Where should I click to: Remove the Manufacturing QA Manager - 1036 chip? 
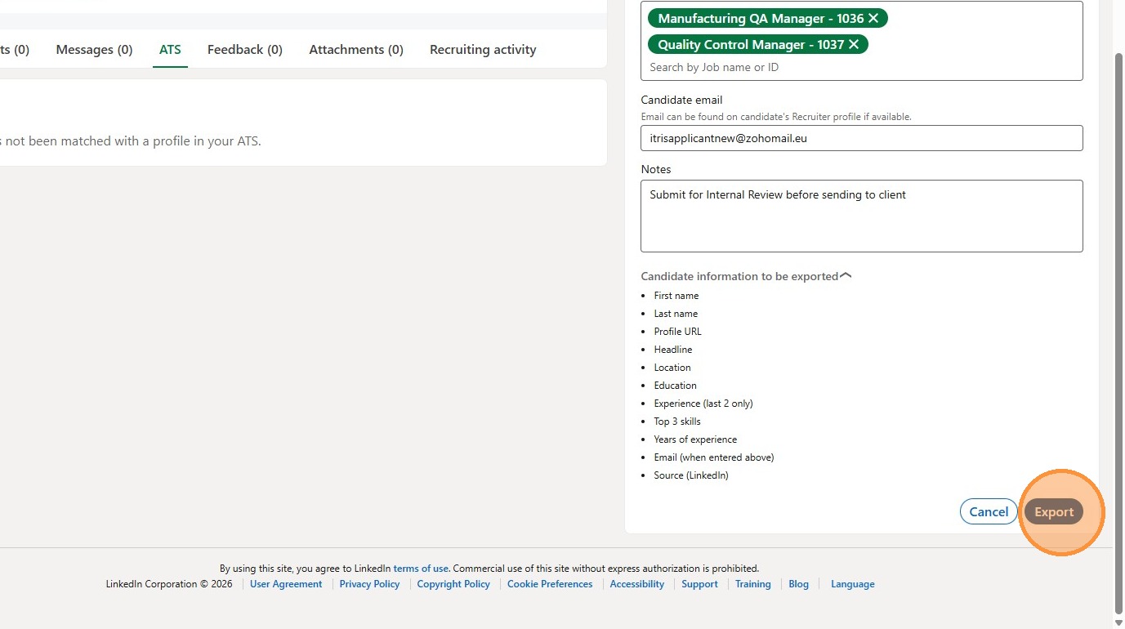tap(873, 18)
